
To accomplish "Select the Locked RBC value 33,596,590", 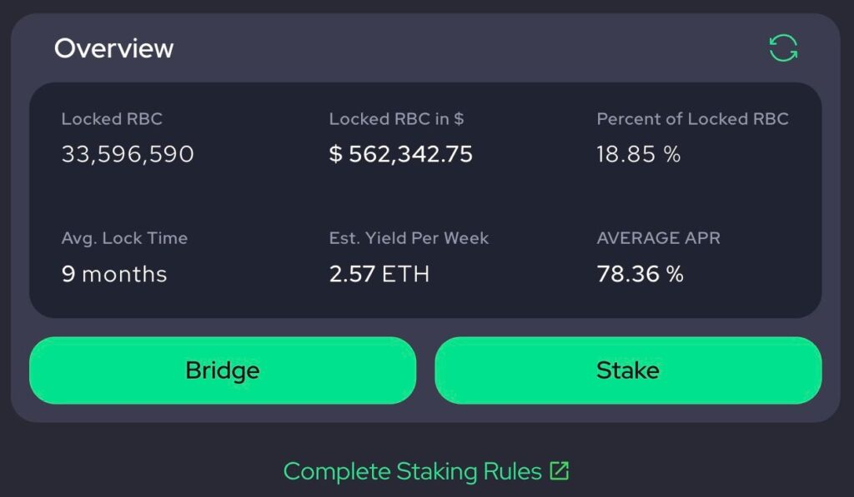I will click(128, 154).
